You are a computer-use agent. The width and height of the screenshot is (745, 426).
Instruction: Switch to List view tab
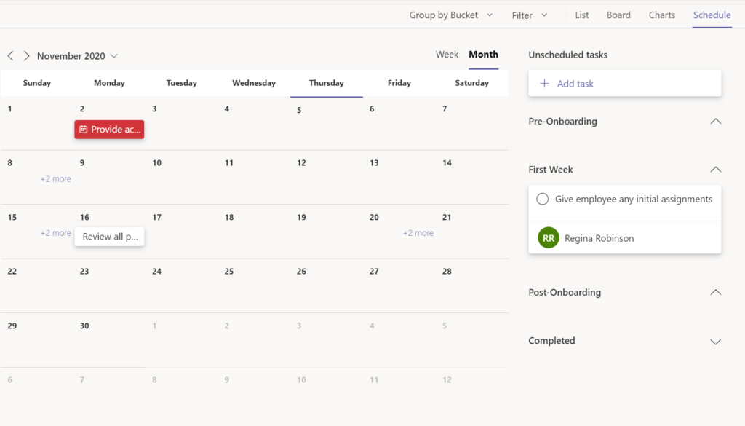point(581,15)
